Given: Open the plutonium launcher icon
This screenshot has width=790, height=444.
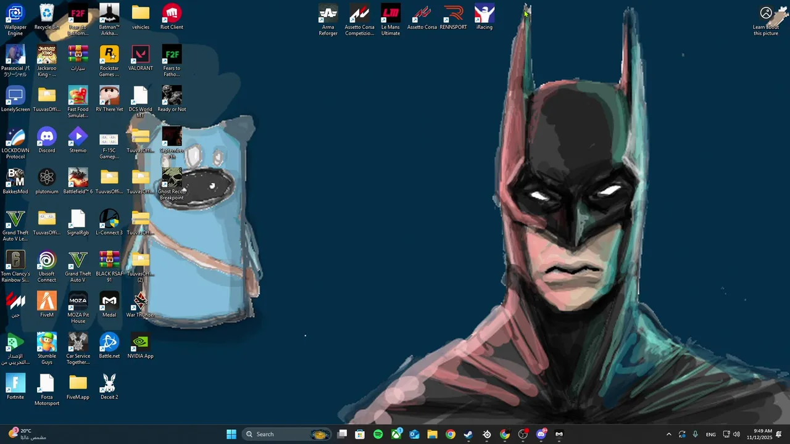Looking at the screenshot, I should click(47, 182).
